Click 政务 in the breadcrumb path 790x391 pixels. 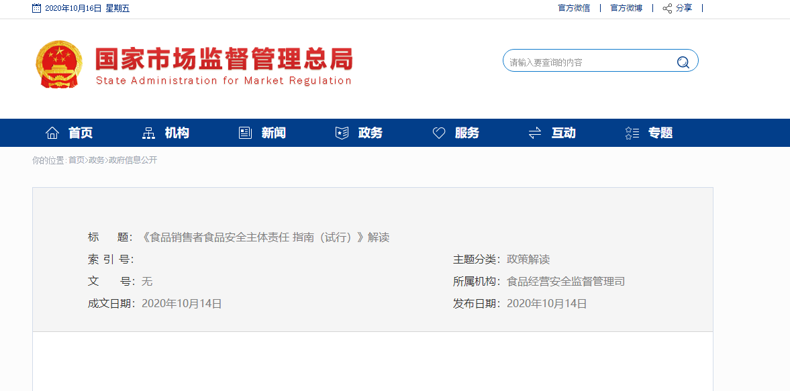click(97, 160)
